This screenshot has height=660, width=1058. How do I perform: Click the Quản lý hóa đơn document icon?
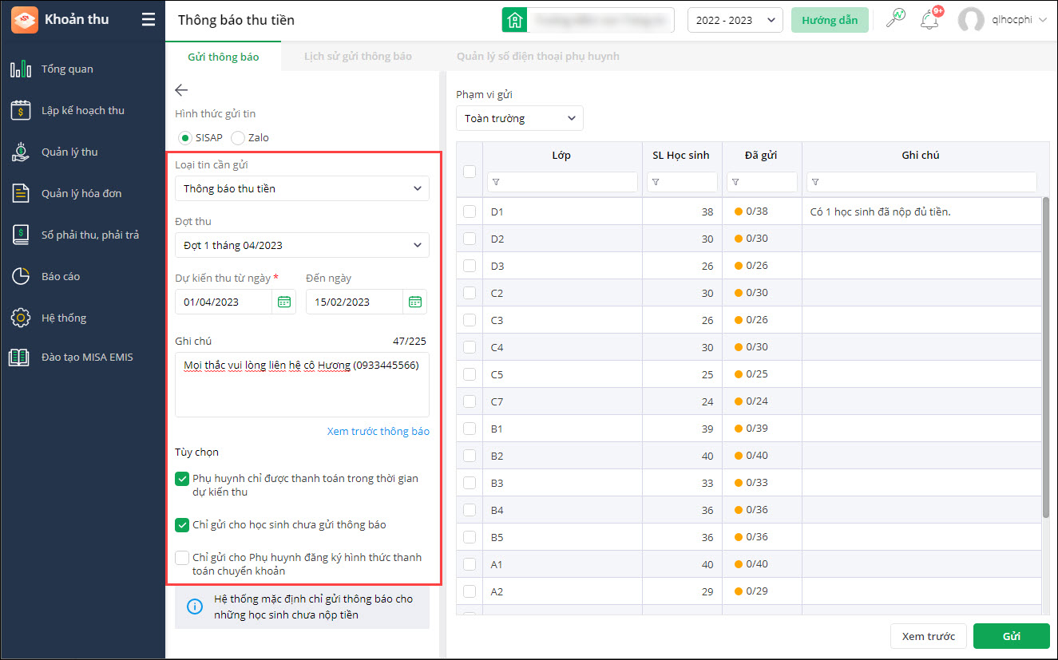coord(21,193)
